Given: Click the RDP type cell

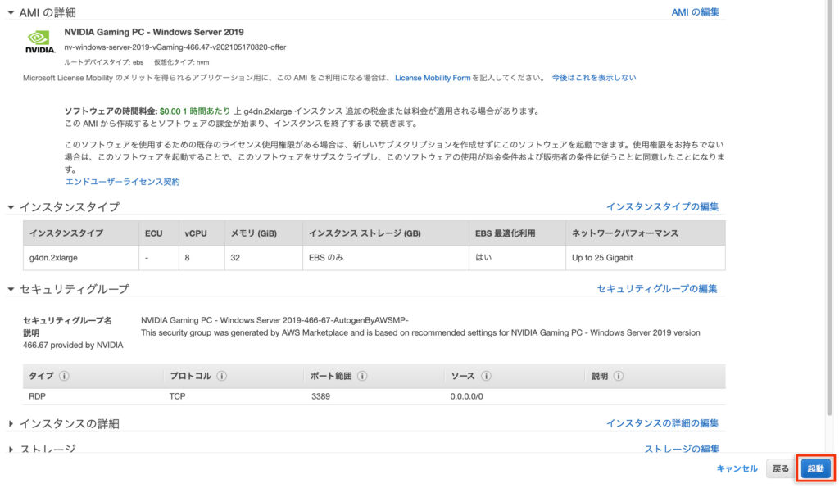Looking at the screenshot, I should 38,396.
